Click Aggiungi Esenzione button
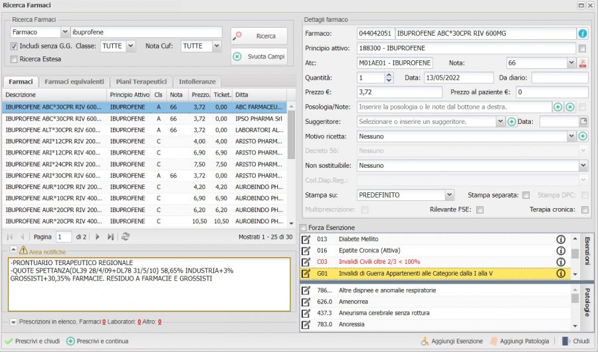 (x=452, y=341)
